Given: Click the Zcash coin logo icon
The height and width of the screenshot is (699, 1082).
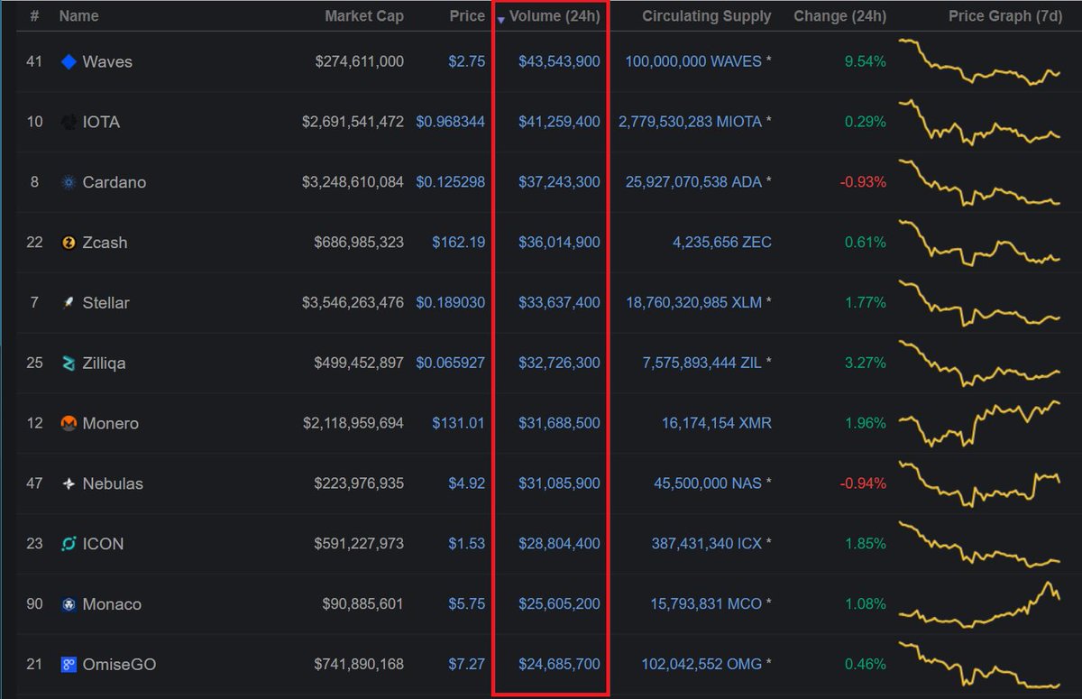Looking at the screenshot, I should (x=69, y=243).
